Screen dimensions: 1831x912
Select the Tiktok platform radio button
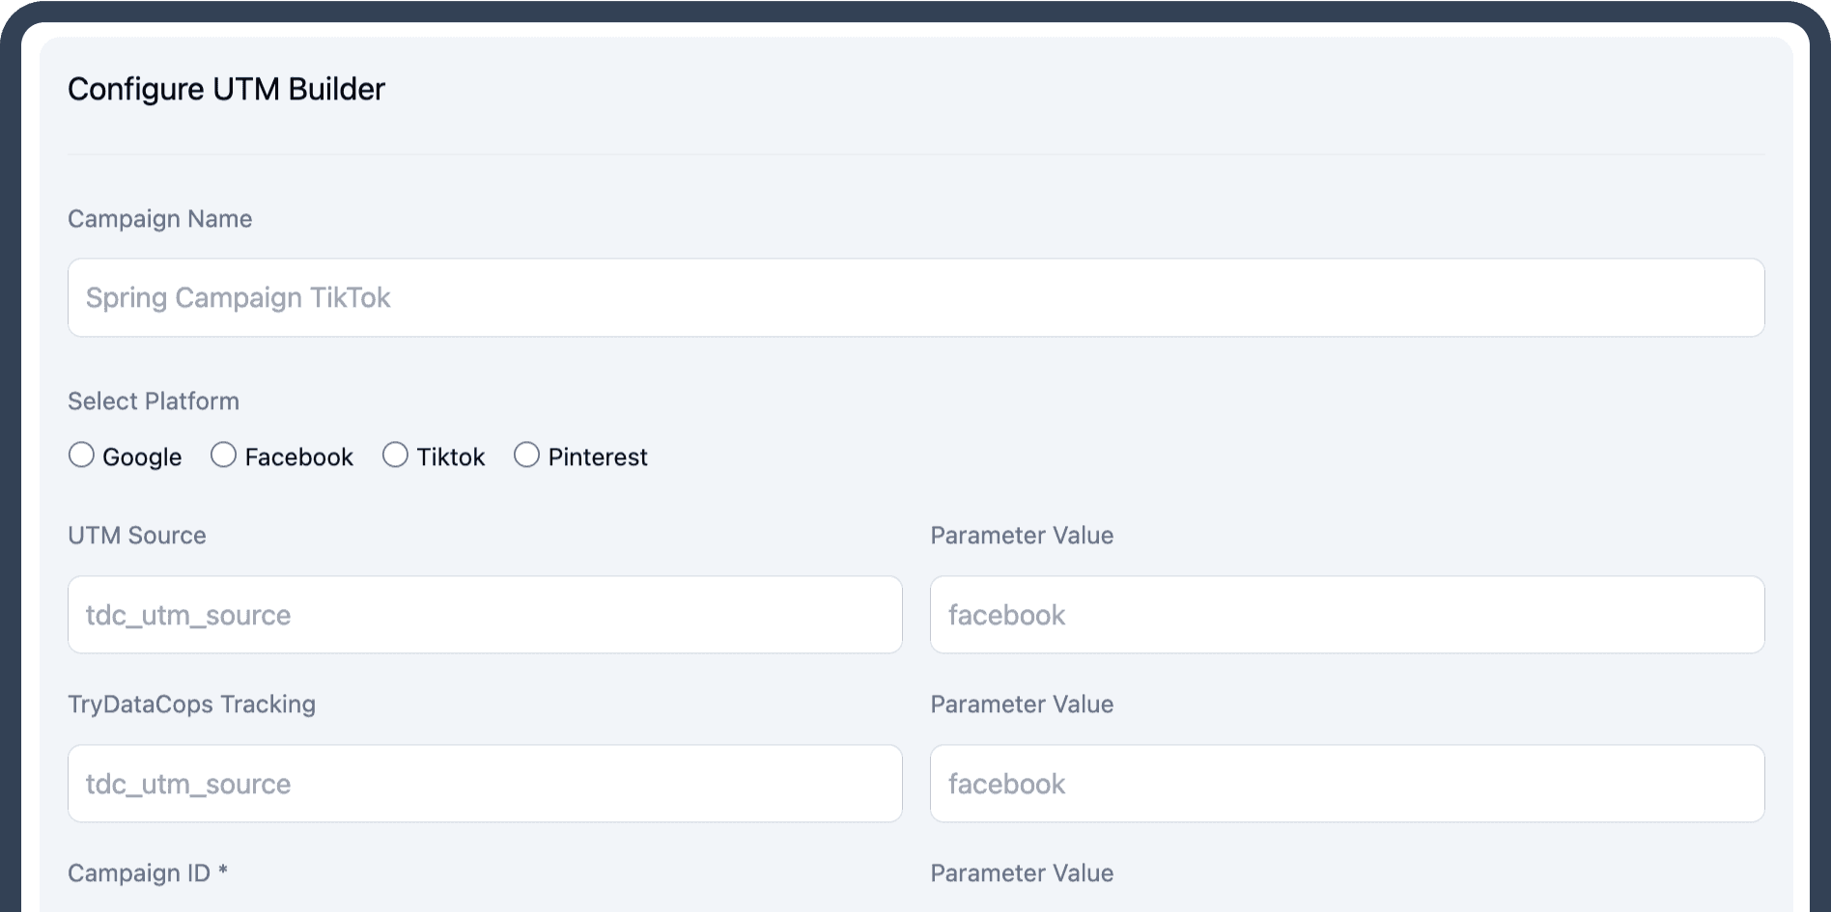[x=395, y=455]
